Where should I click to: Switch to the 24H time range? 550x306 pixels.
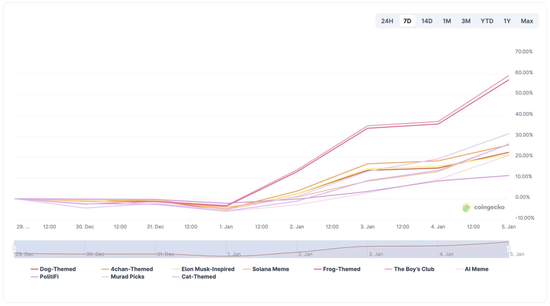(x=387, y=21)
